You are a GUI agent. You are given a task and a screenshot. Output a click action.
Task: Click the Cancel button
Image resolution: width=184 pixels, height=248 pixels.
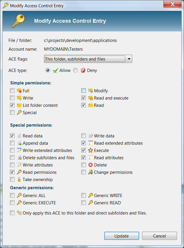(x=159, y=236)
